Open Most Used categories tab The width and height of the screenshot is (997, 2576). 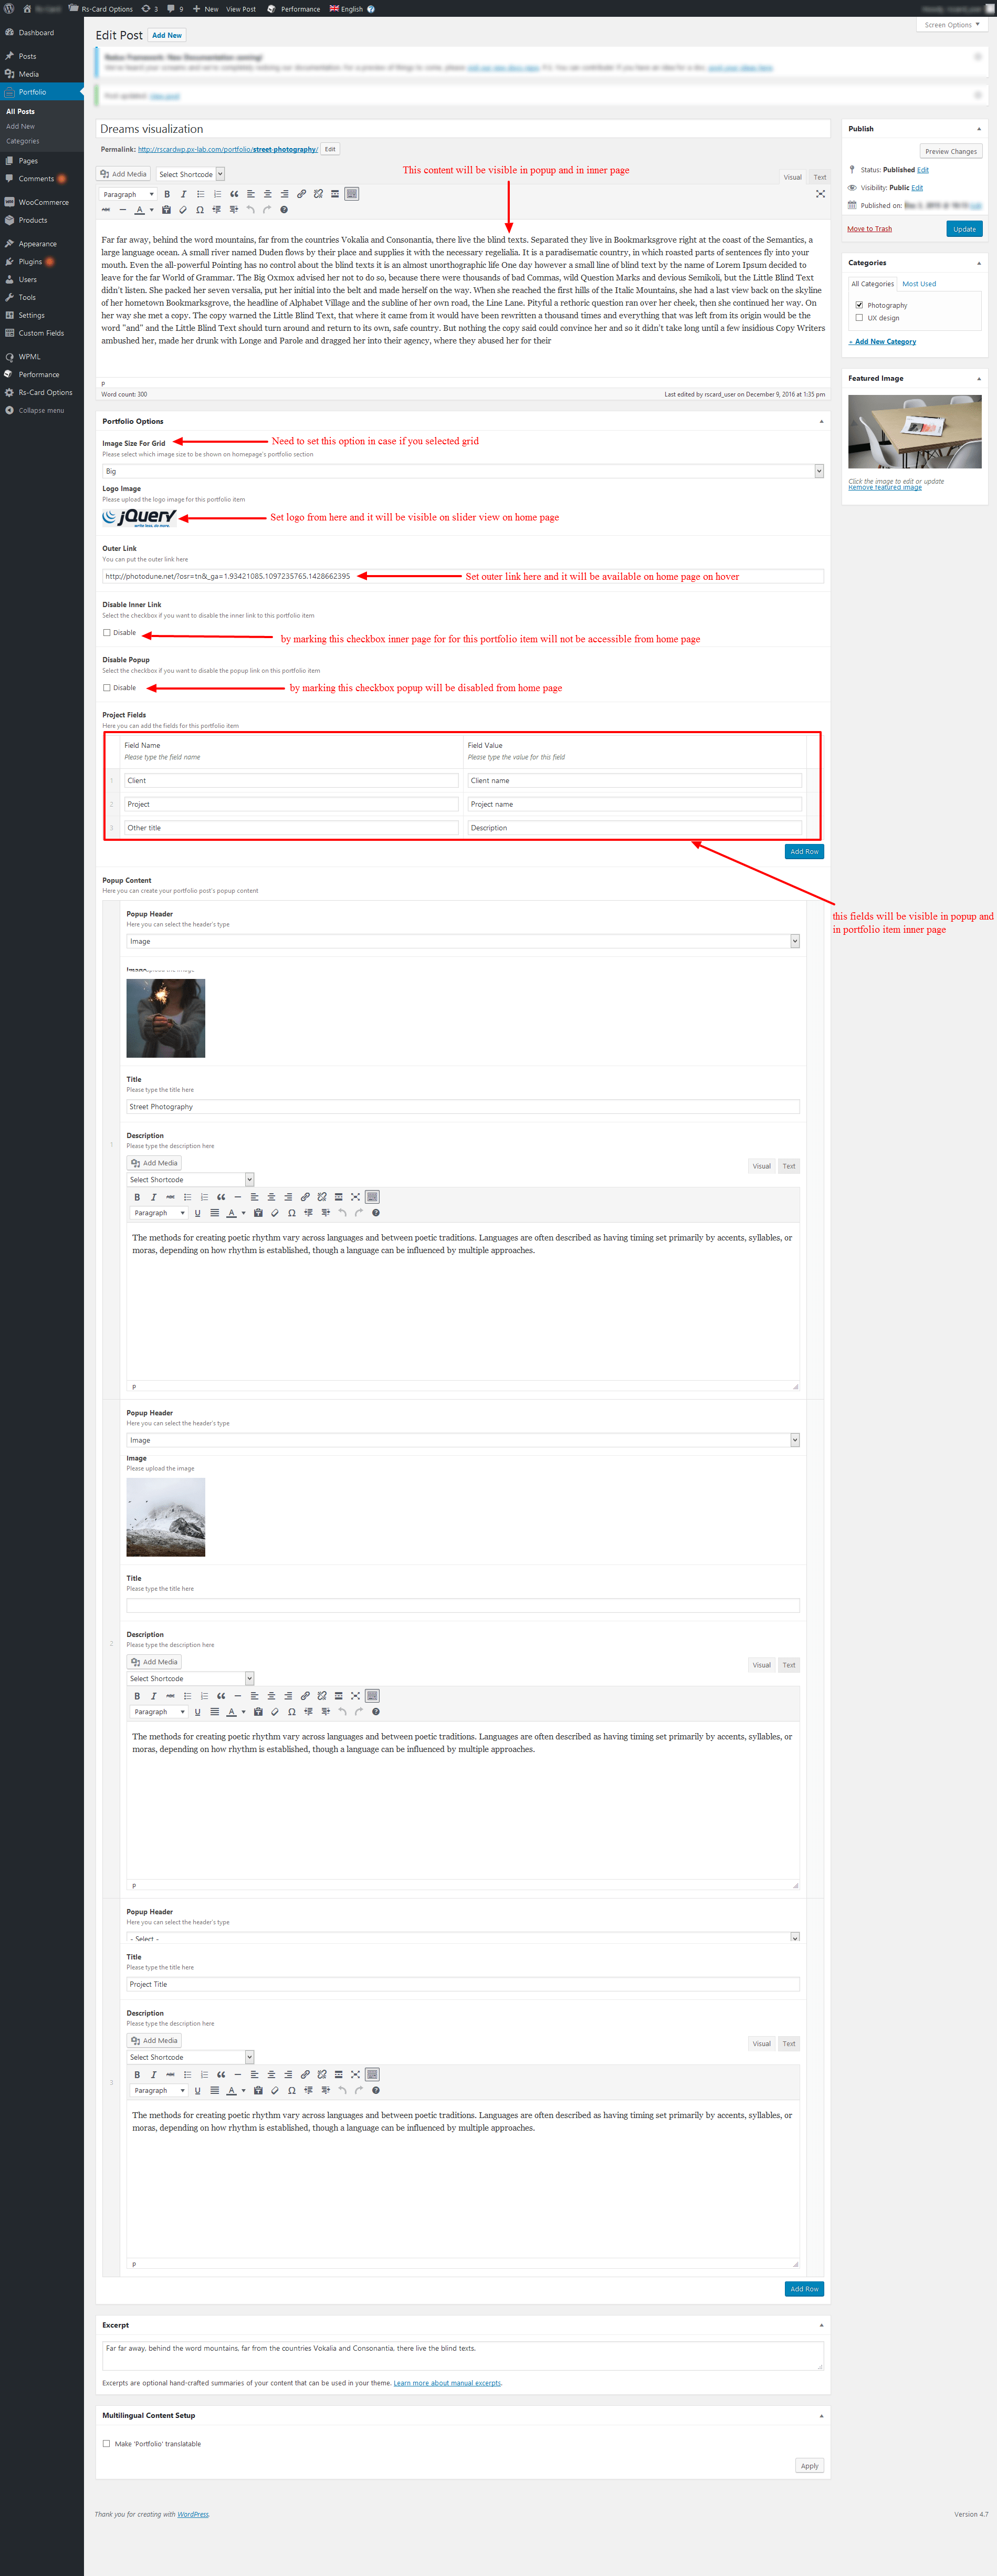(x=919, y=284)
